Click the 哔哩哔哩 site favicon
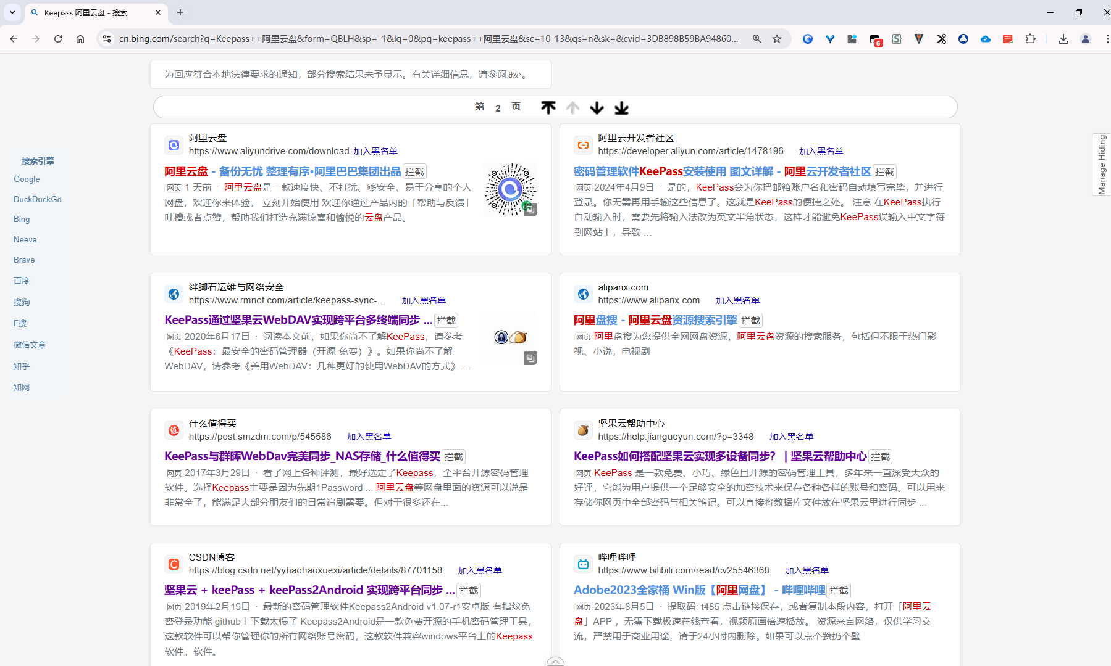 click(x=583, y=564)
